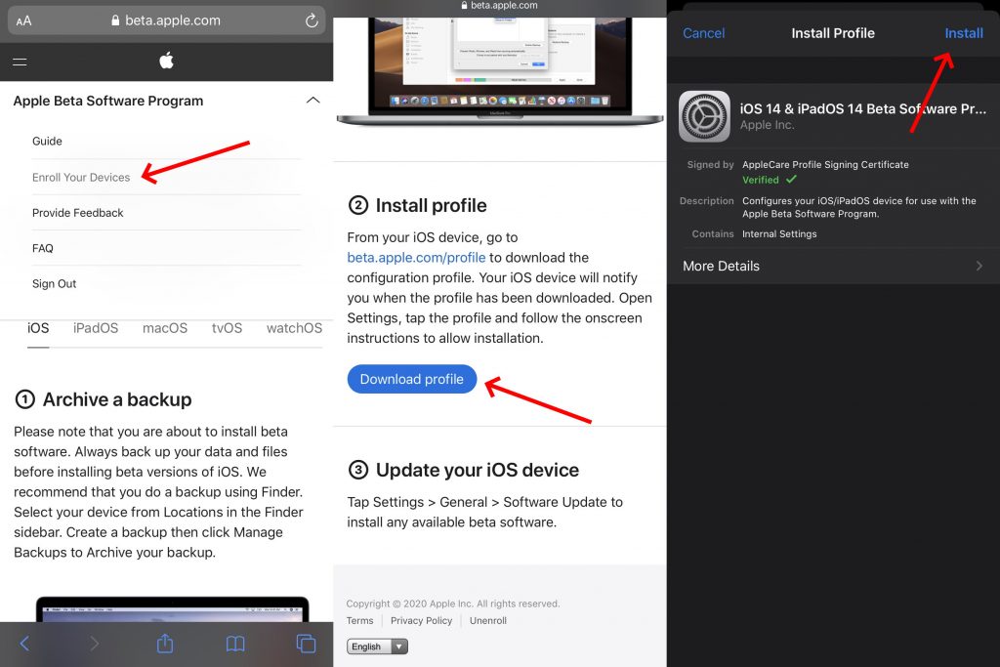The height and width of the screenshot is (667, 1000).
Task: Tap the MacBook screenshot image
Action: pyautogui.click(x=500, y=70)
